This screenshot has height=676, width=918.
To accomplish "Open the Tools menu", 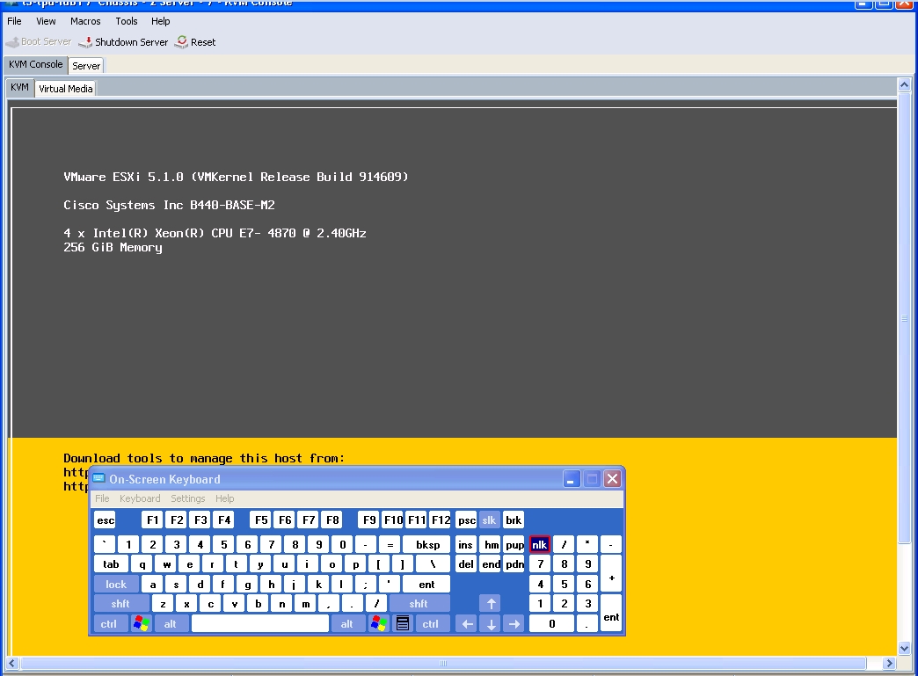I will click(127, 21).
